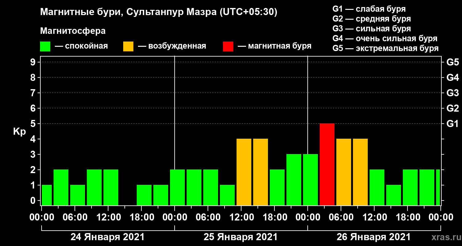Click the green Kp 3 bar ending at midnight 25 Января
462x246 pixels.
[x=294, y=180]
